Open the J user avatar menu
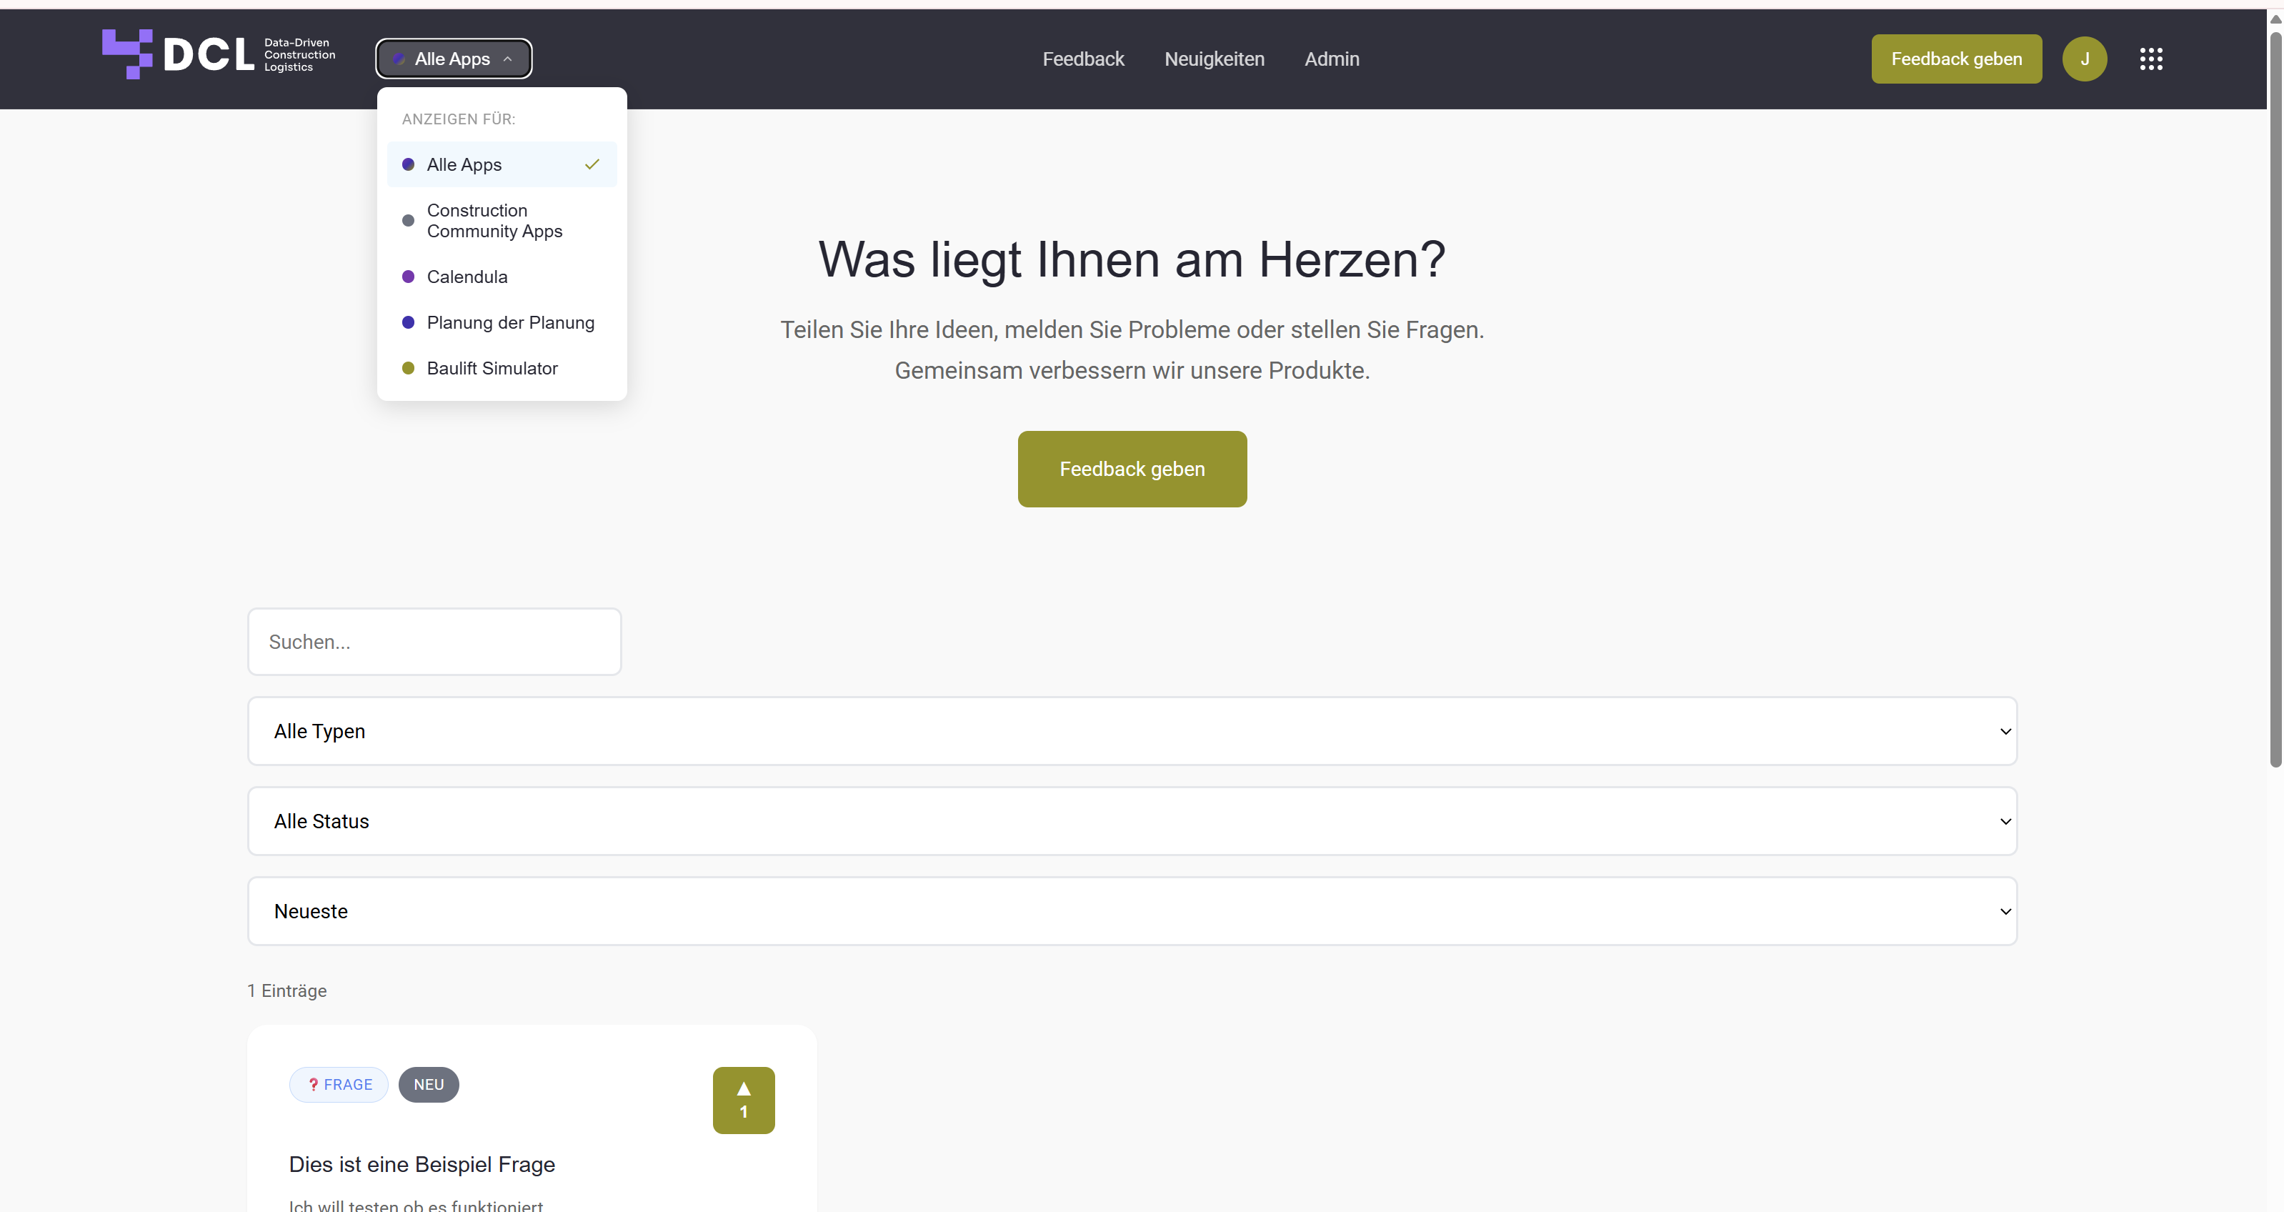Screen dimensions: 2284x1212 pos(2085,59)
